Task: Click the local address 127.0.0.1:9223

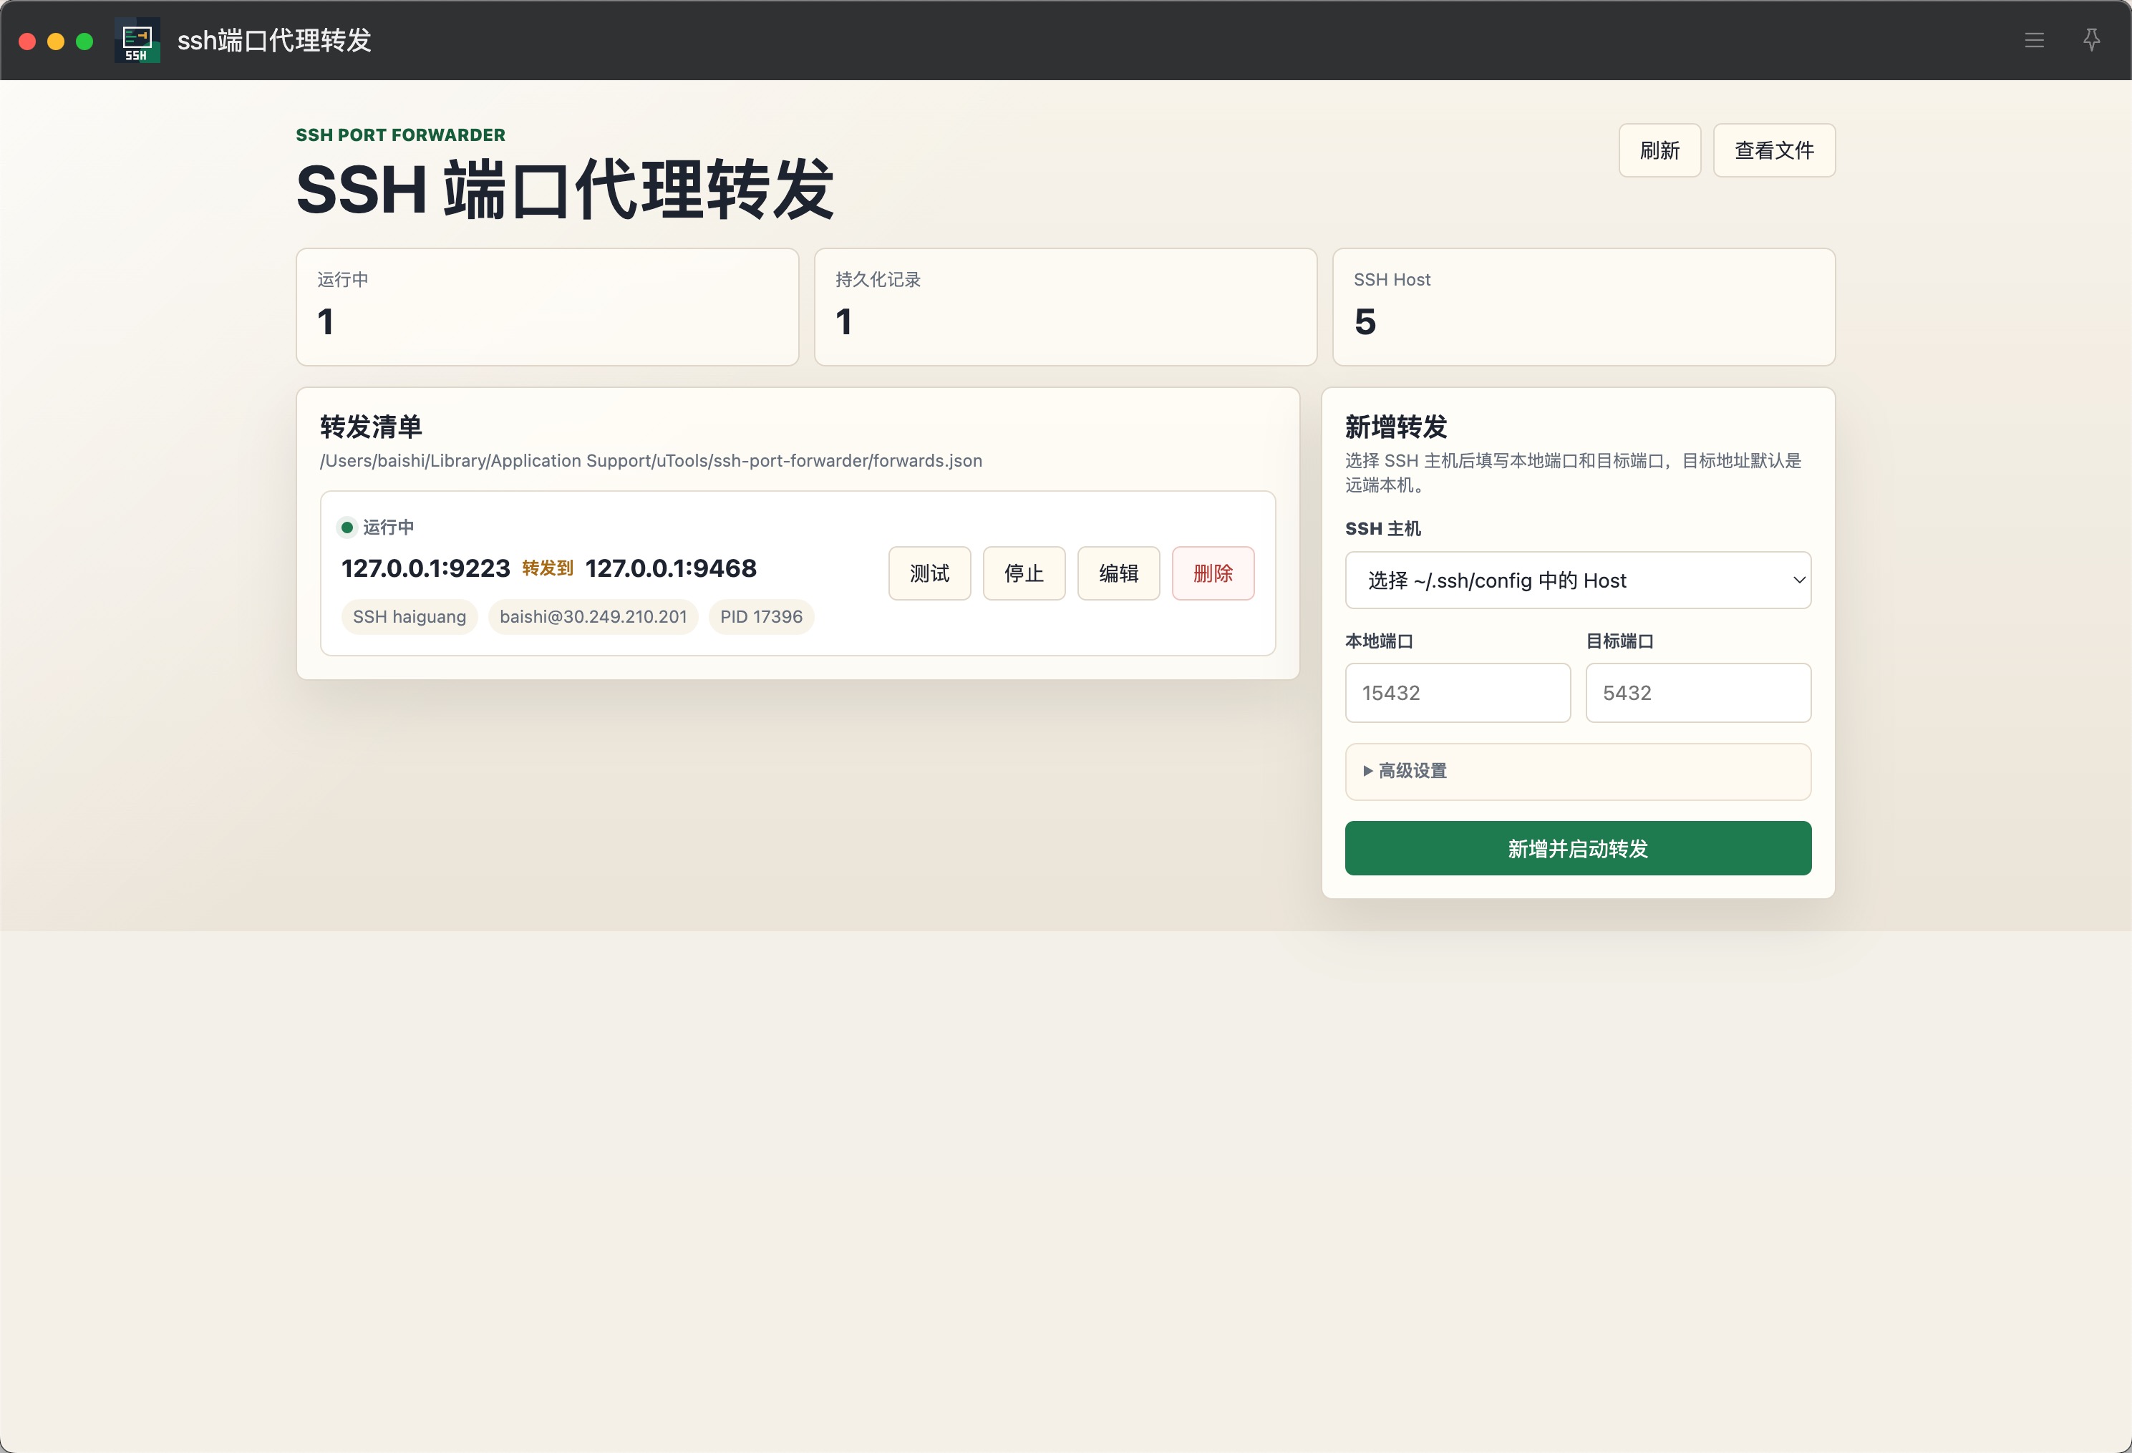Action: tap(426, 569)
